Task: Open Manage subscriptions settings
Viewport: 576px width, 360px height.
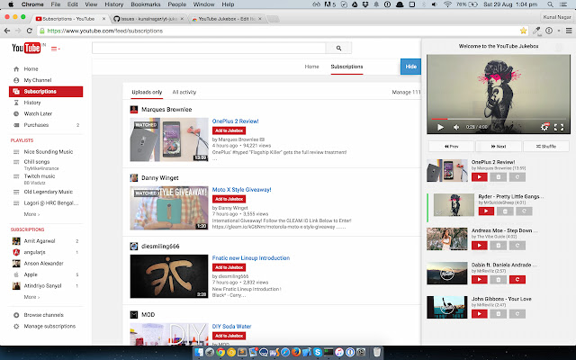Action: point(49,326)
